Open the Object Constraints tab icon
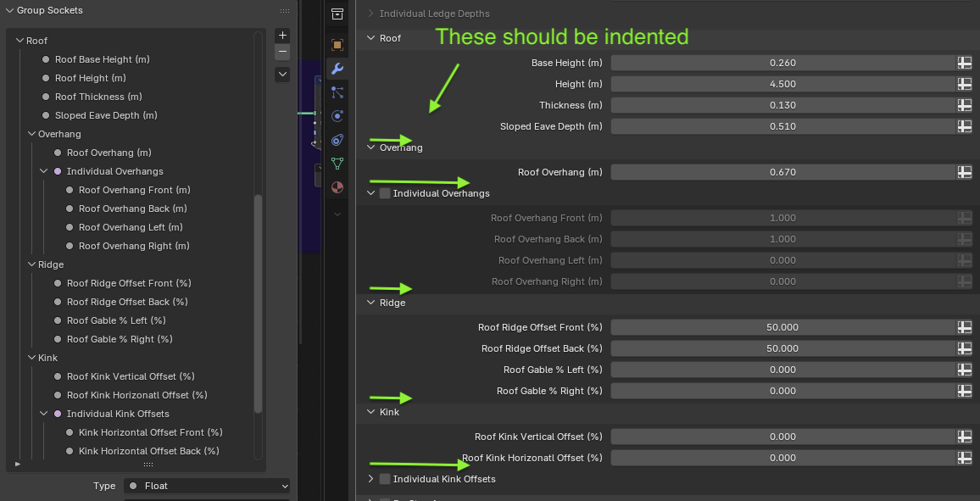 coord(337,139)
